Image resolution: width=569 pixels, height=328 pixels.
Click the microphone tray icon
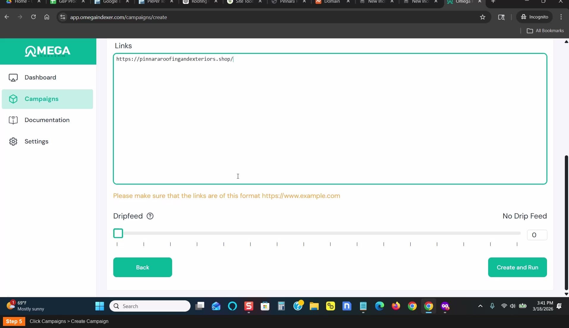[492, 306]
